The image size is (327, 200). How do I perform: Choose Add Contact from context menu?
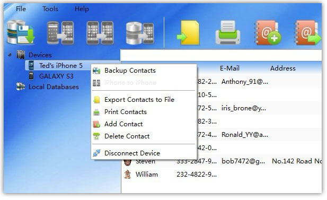(144, 124)
